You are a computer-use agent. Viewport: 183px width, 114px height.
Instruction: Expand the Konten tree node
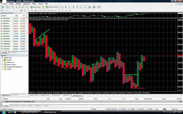pos(2,60)
